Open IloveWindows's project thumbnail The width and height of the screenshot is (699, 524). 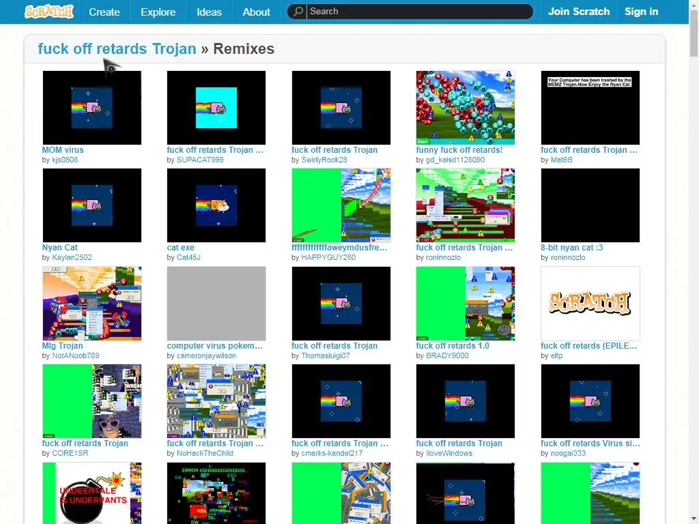point(466,401)
